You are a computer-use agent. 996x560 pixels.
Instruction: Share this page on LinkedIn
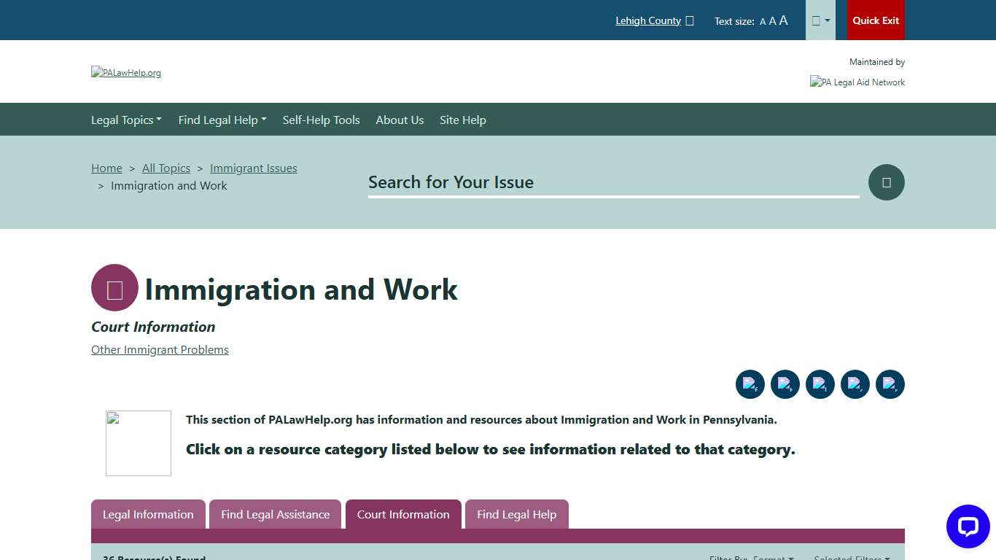click(820, 384)
